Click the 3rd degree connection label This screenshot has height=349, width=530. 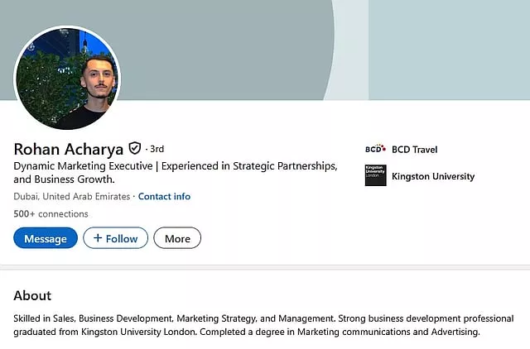pyautogui.click(x=156, y=150)
